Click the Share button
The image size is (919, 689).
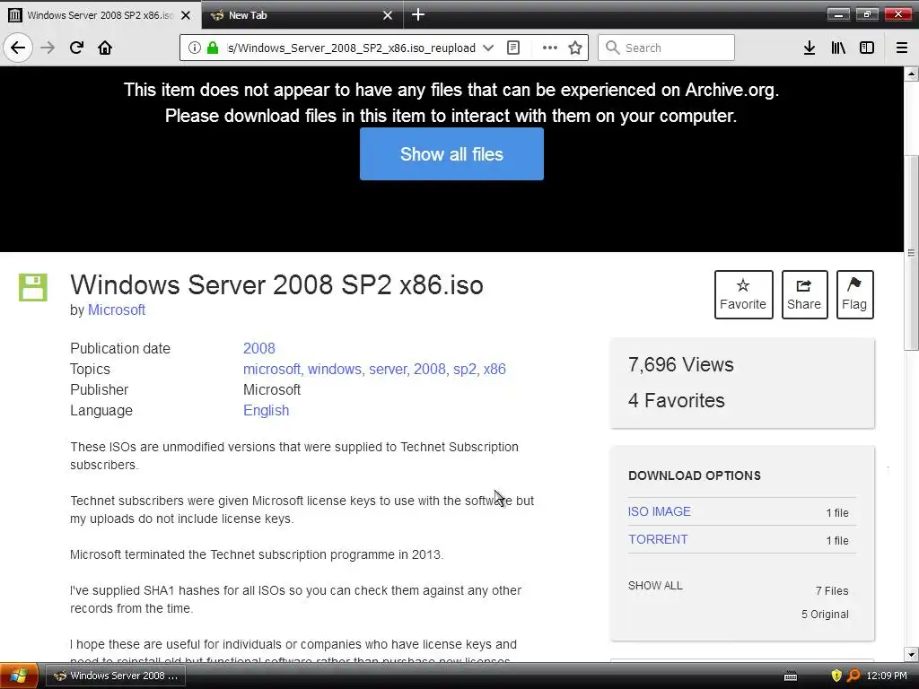pos(804,294)
